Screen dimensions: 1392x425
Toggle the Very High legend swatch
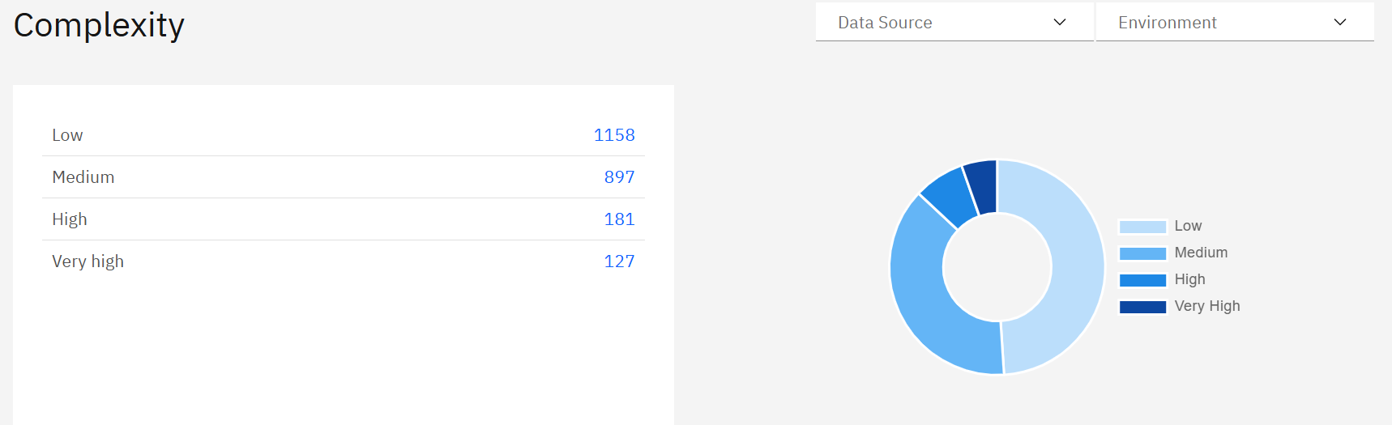point(1142,307)
